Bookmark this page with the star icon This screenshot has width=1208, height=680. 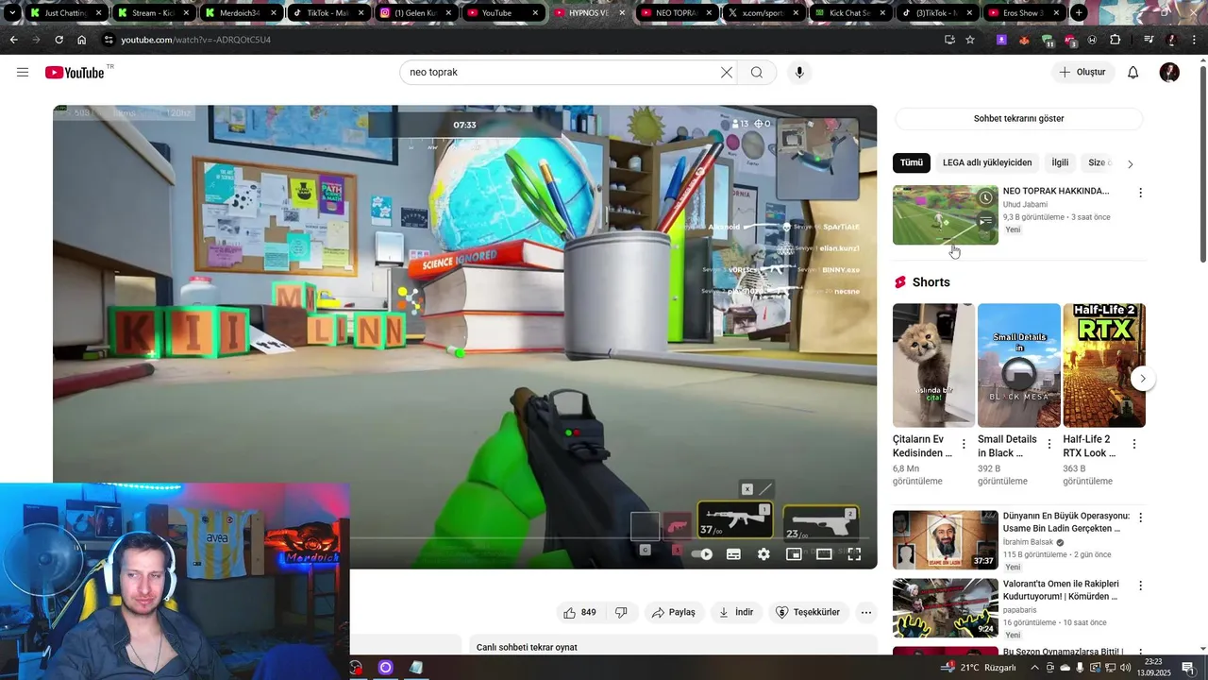click(970, 40)
